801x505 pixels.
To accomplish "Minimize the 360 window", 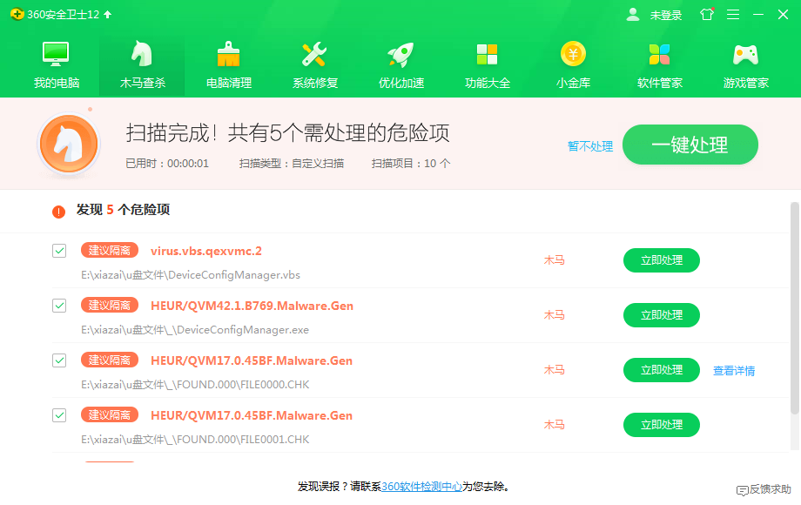I will (x=758, y=14).
